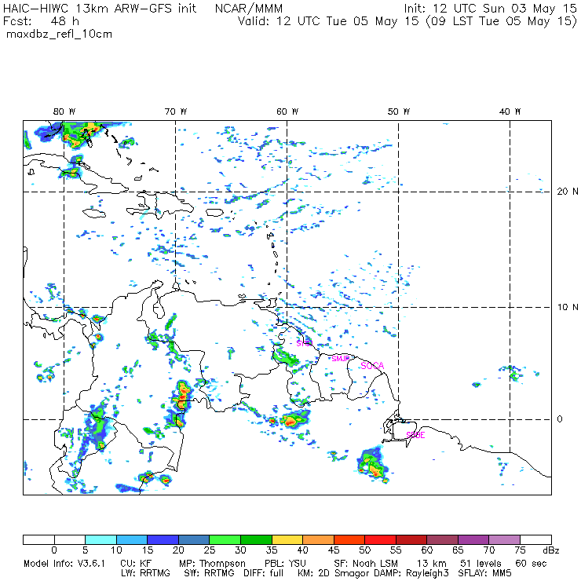Click the 'maxdbz_refl_10cm' field name
The image size is (581, 581).
(60, 35)
